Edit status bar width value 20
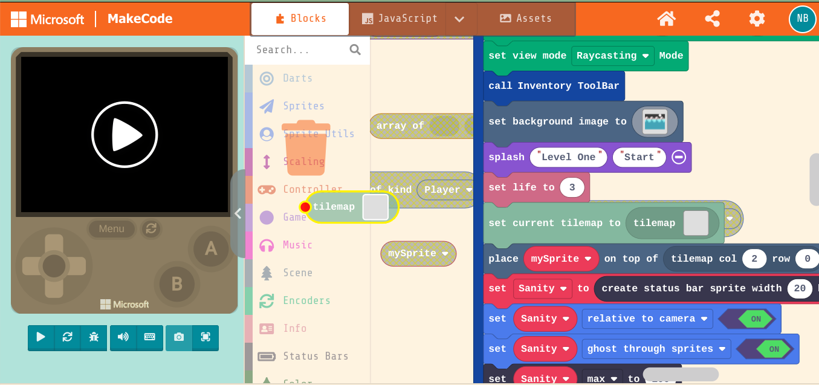This screenshot has height=385, width=819. pyautogui.click(x=800, y=288)
